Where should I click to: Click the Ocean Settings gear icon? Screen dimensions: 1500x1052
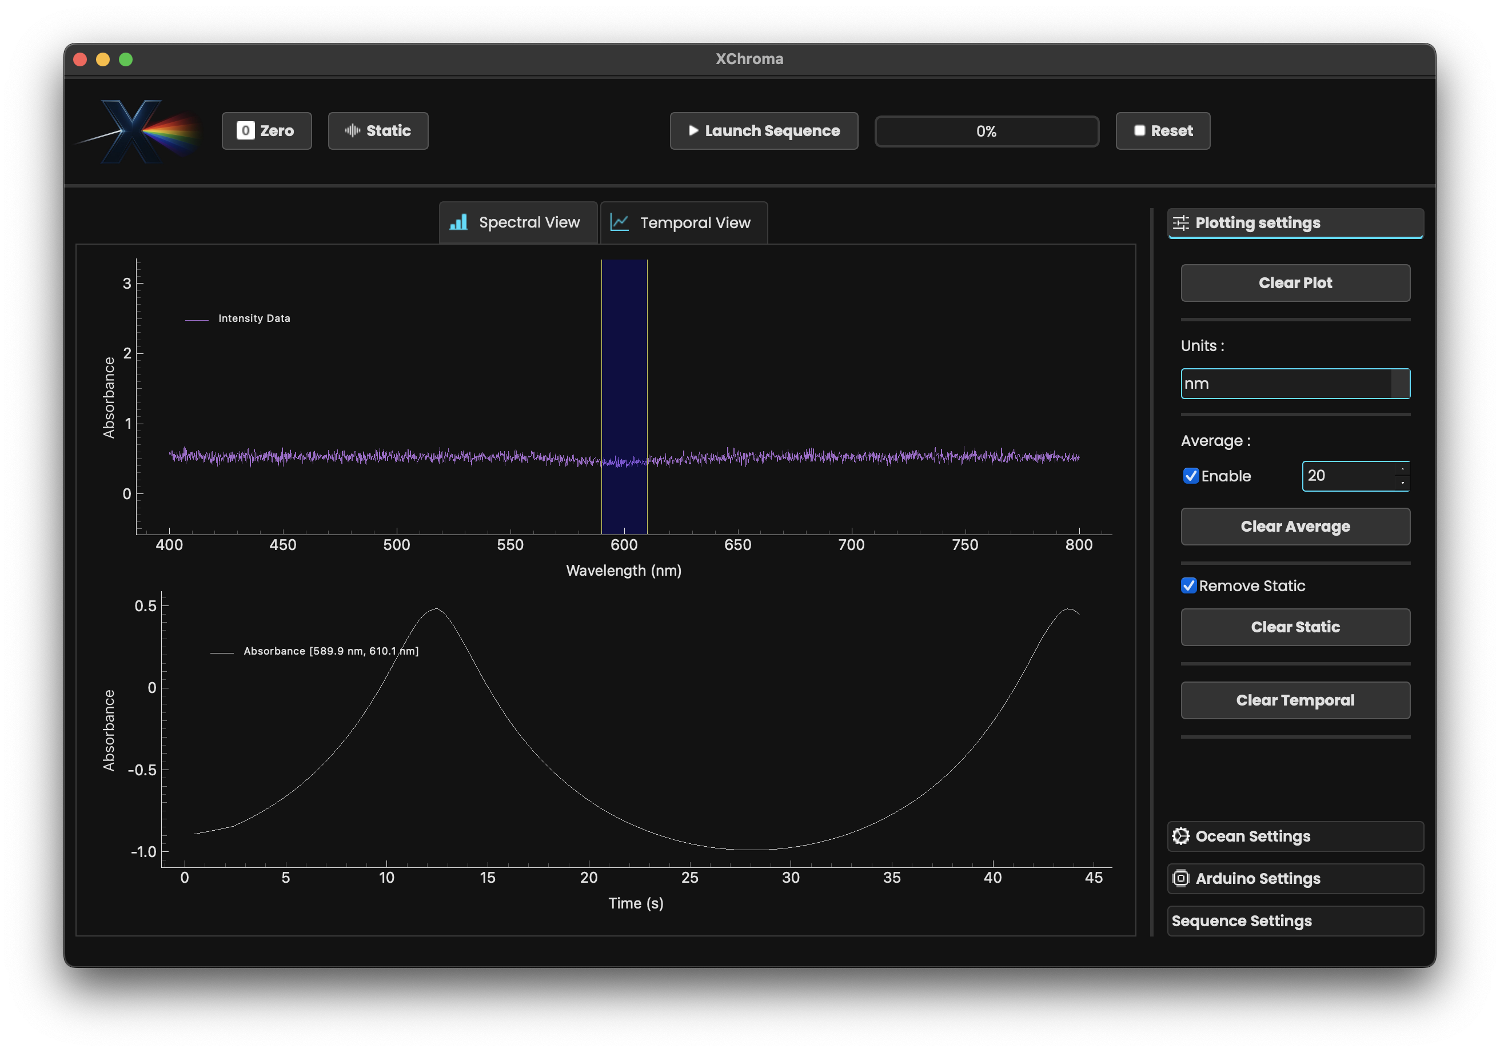coord(1180,836)
